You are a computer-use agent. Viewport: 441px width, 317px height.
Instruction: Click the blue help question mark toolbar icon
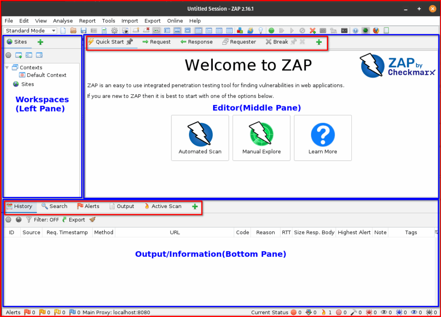click(355, 31)
